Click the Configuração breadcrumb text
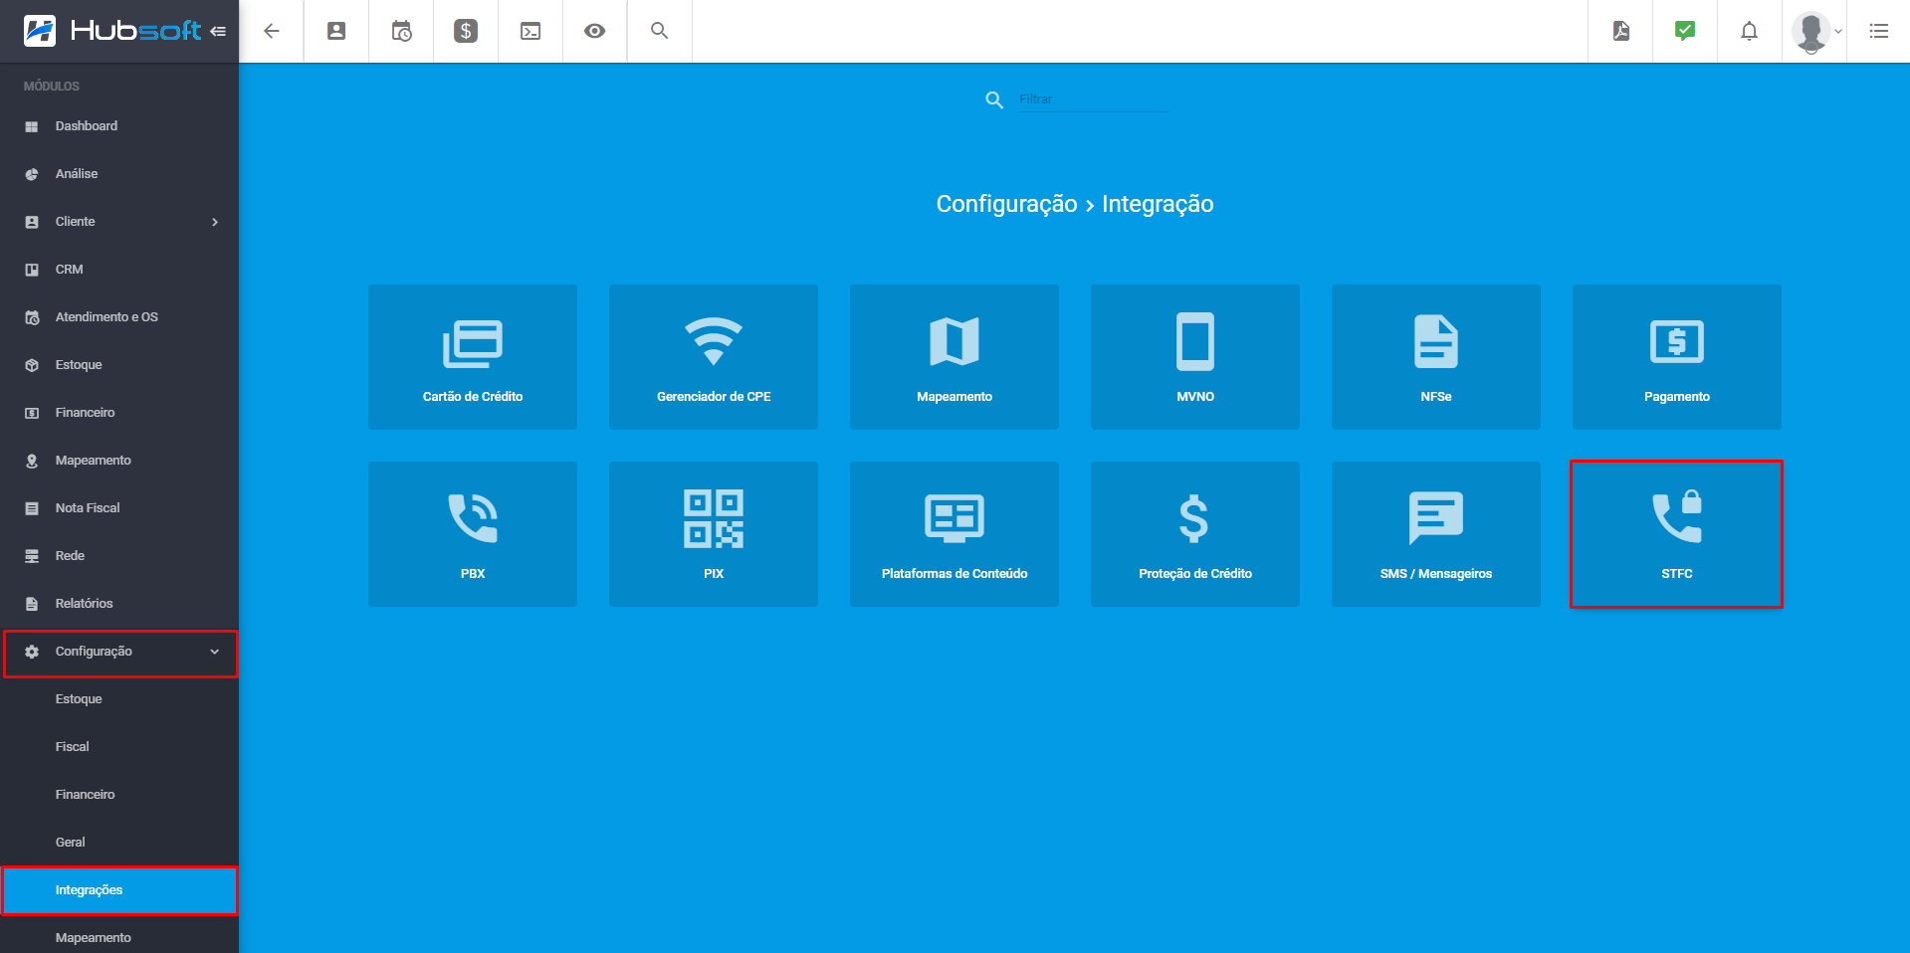 1006,204
